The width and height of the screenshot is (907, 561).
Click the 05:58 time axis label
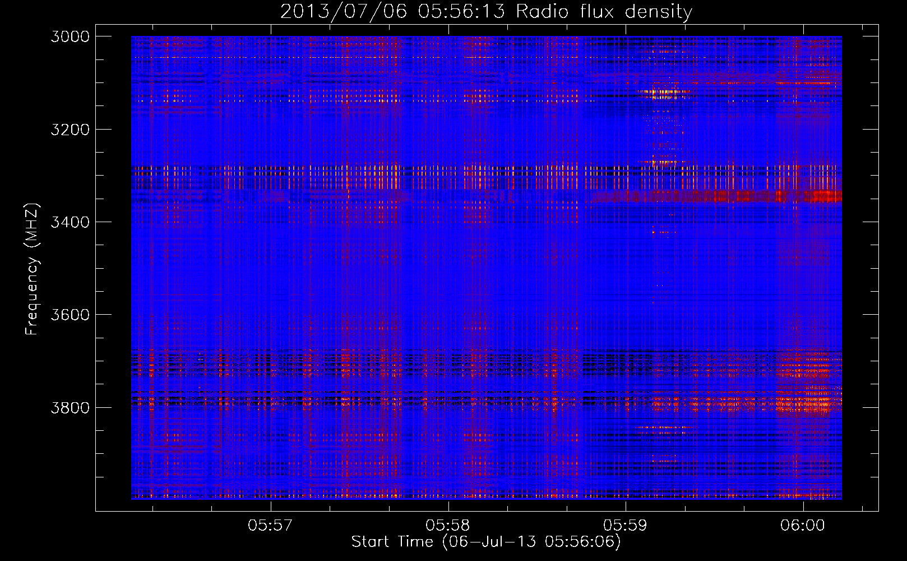click(448, 525)
